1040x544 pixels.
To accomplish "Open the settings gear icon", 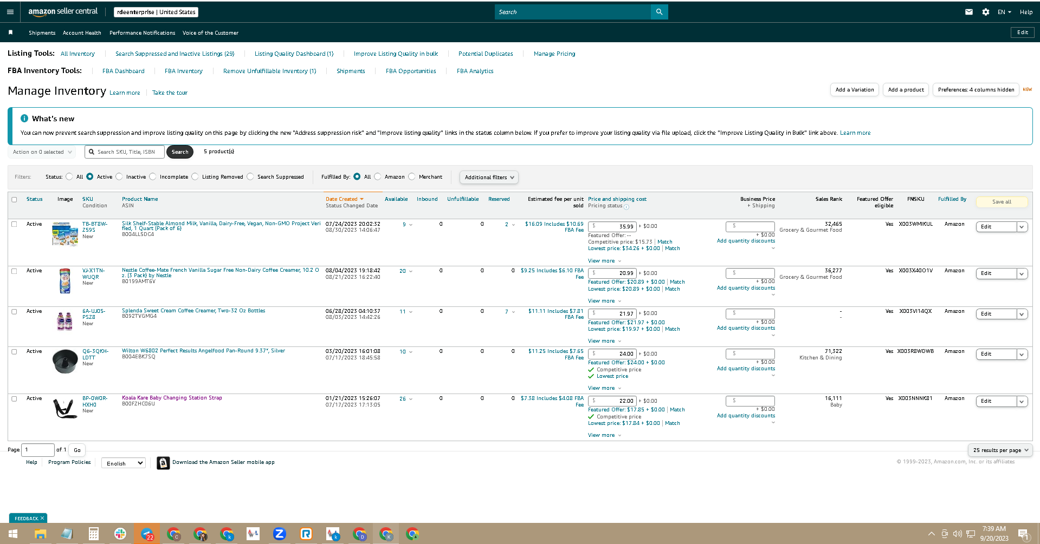I will pyautogui.click(x=986, y=12).
